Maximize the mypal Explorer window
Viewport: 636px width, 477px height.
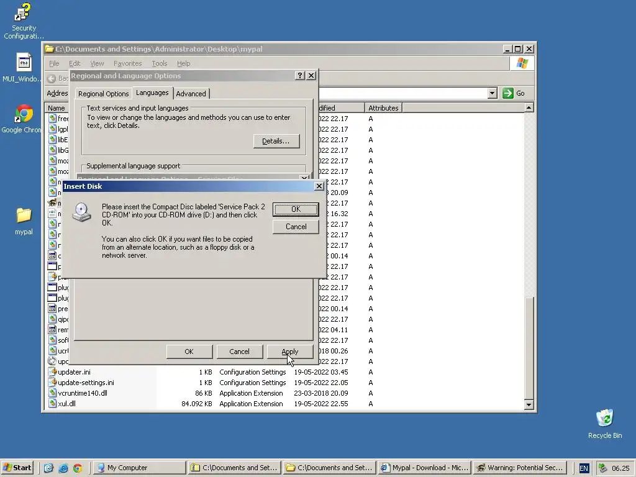coord(518,48)
